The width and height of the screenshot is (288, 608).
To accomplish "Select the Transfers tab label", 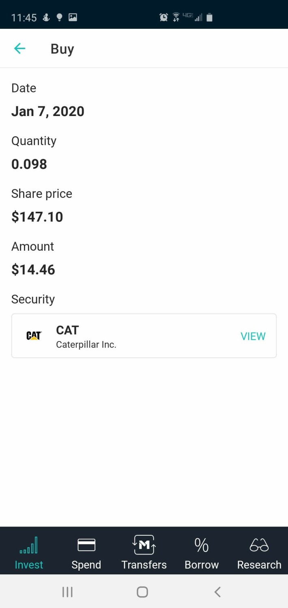I will tap(144, 565).
